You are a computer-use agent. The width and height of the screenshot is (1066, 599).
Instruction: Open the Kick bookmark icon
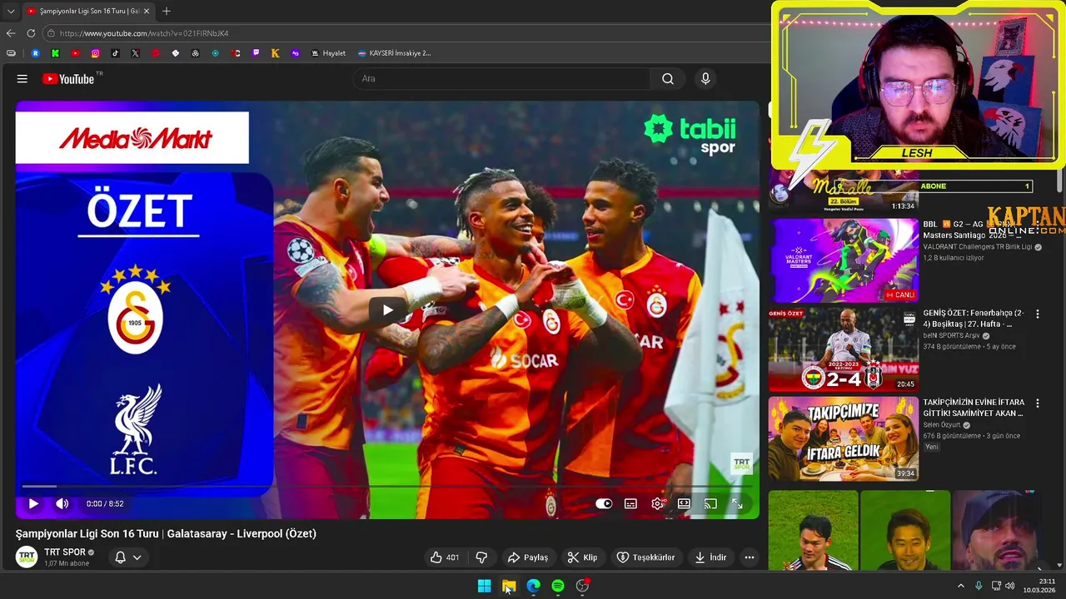[55, 53]
